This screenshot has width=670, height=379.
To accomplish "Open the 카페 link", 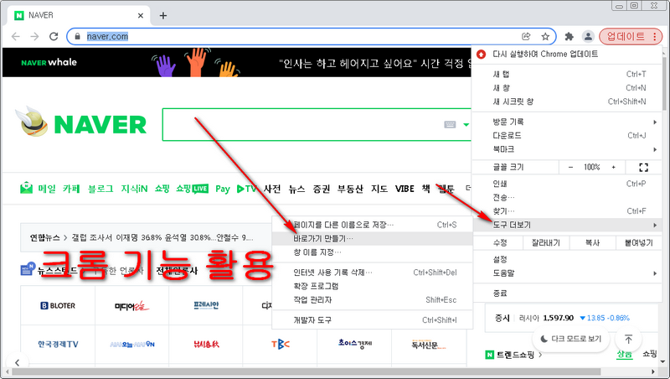I will 71,189.
